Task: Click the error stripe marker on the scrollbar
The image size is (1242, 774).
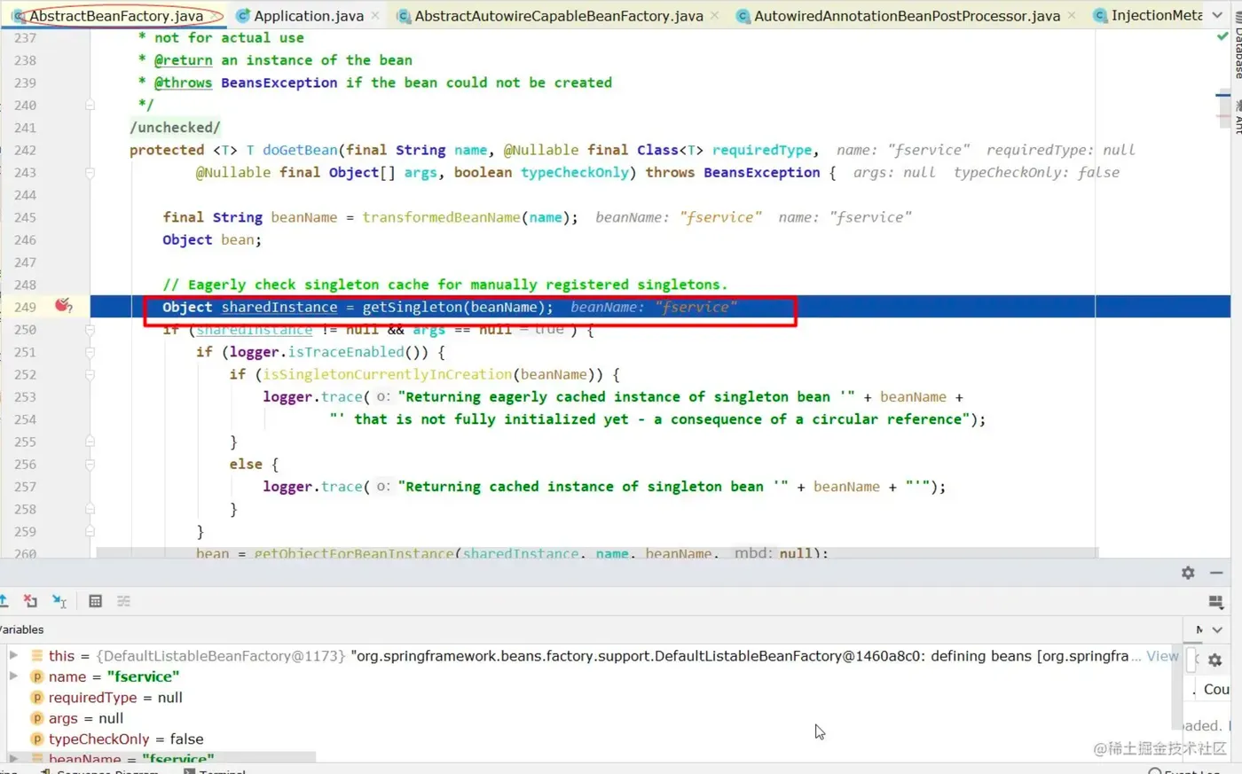Action: [x=1222, y=94]
